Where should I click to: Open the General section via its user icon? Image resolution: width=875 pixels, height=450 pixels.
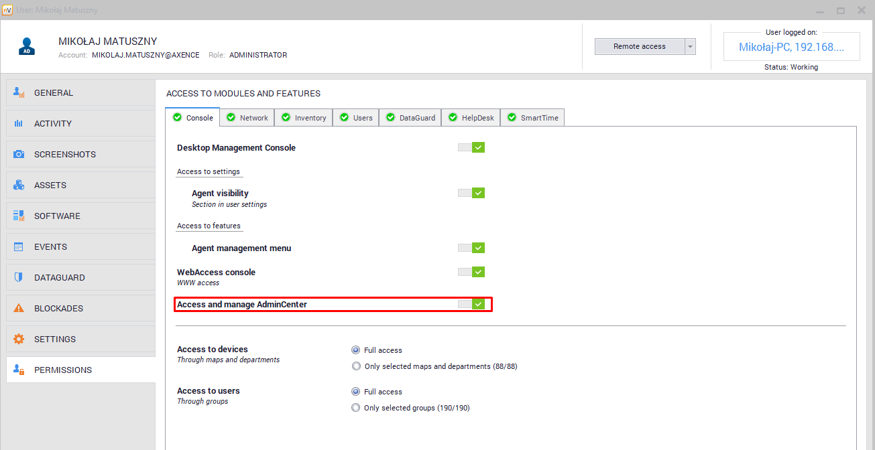[19, 93]
